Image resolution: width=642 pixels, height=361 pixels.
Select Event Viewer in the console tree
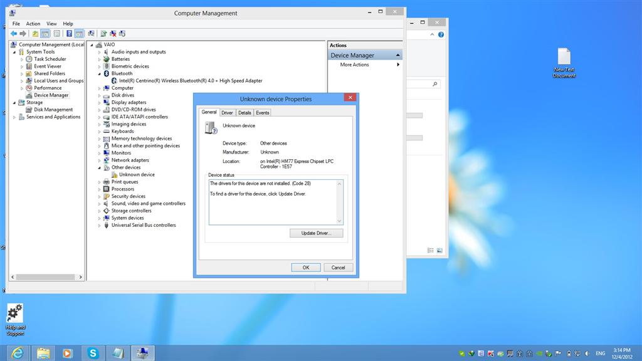pos(48,66)
